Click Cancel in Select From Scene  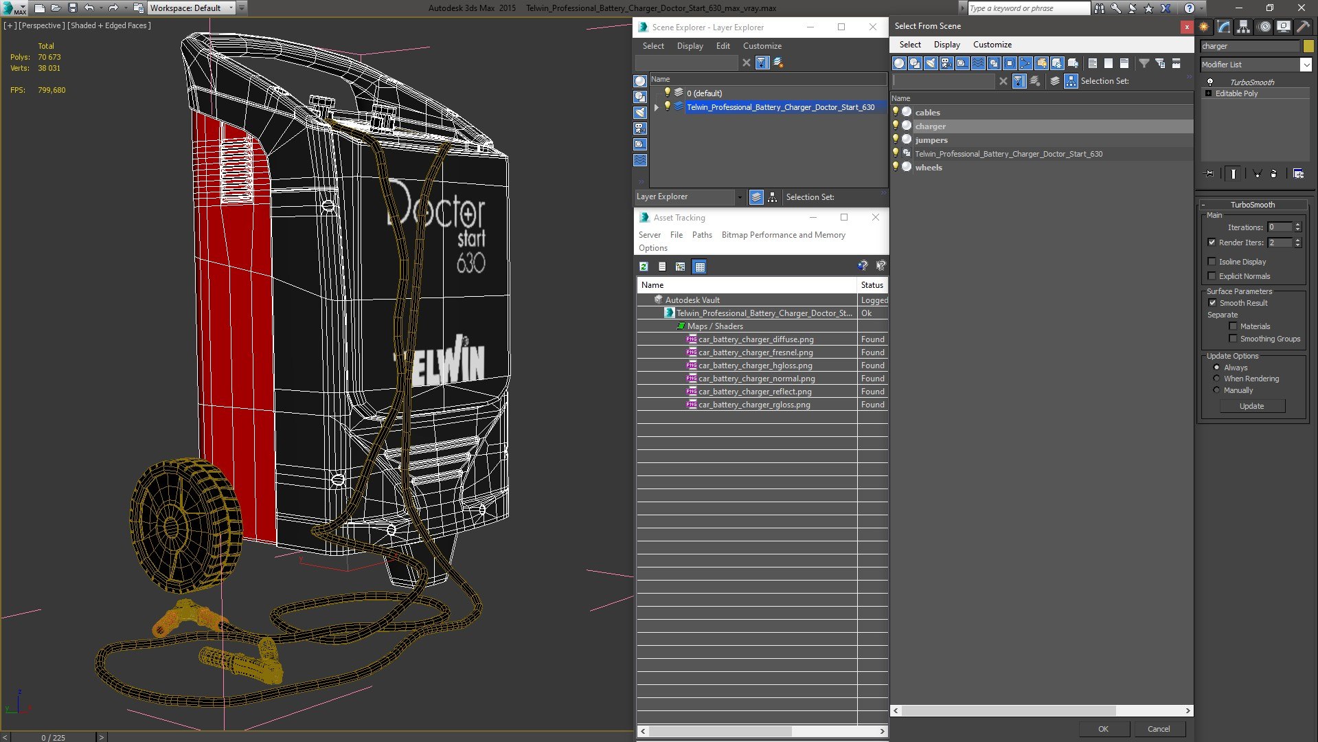tap(1159, 729)
